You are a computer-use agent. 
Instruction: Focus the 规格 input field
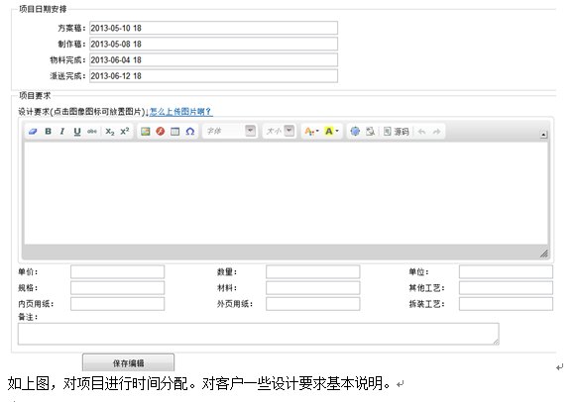[x=118, y=288]
